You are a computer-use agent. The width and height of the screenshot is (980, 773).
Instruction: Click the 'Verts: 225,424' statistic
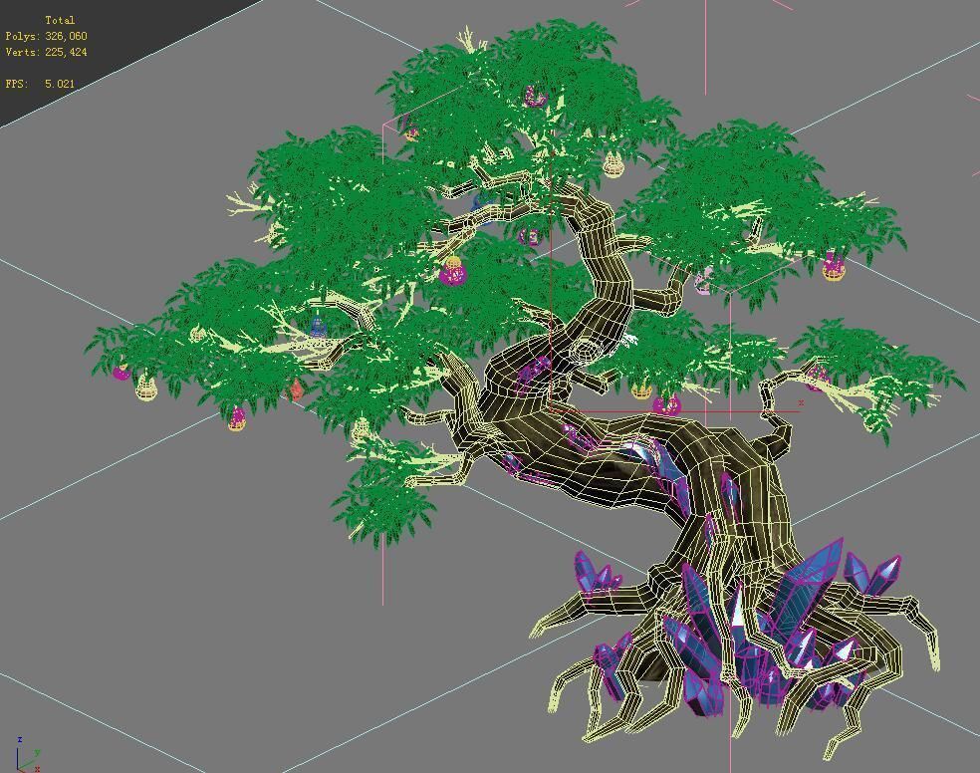[x=46, y=52]
